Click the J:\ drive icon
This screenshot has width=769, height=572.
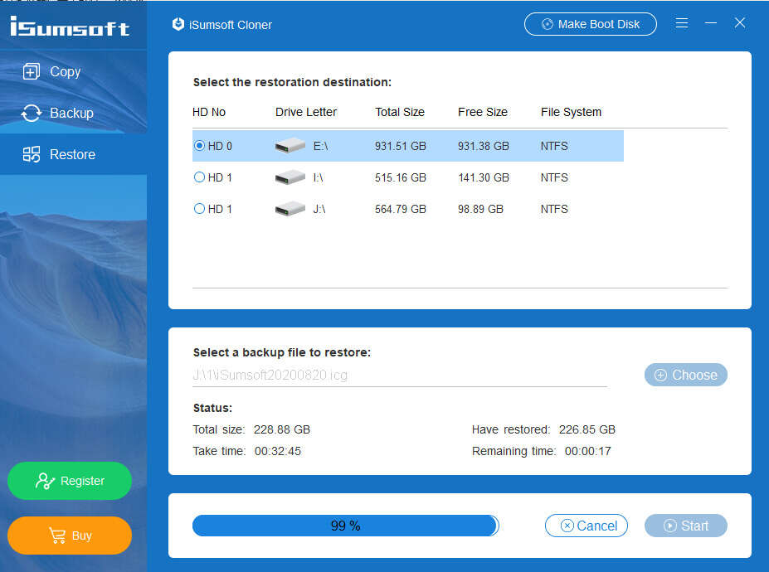290,209
